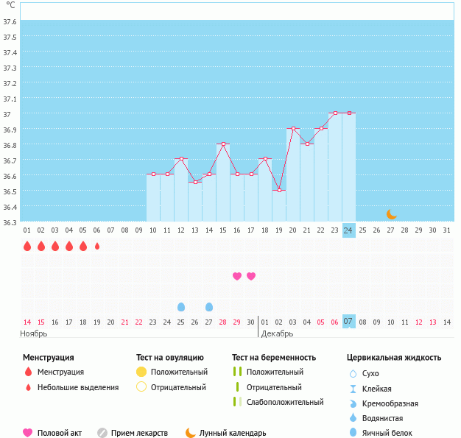Select highlighted day 24 on the chart axis
The image size is (461, 438).
(348, 230)
